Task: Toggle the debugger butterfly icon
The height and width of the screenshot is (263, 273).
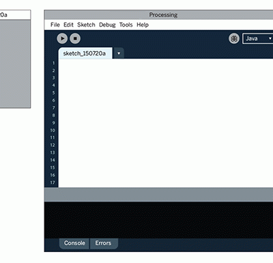Action: point(234,39)
